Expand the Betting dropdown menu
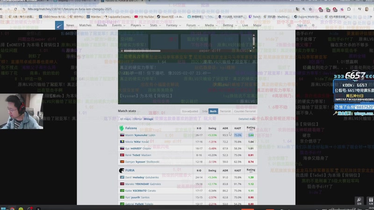The width and height of the screenshot is (374, 210). (230, 25)
